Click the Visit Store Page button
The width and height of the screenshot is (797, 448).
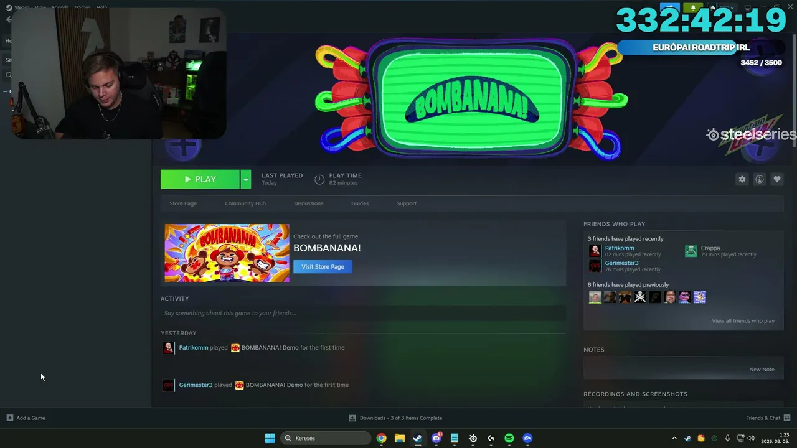323,267
